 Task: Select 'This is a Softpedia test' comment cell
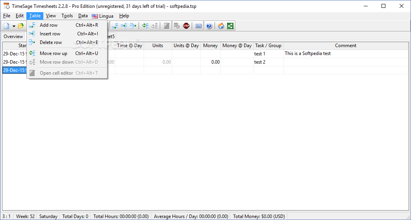point(346,54)
